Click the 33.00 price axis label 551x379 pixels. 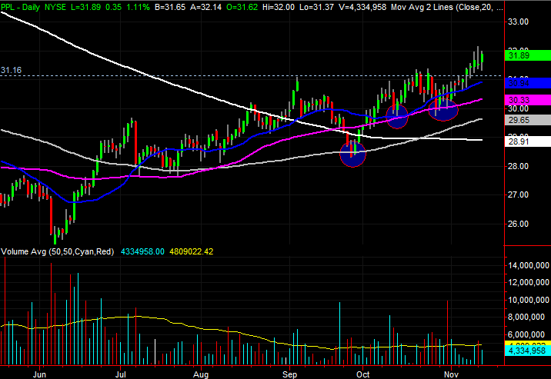518,22
